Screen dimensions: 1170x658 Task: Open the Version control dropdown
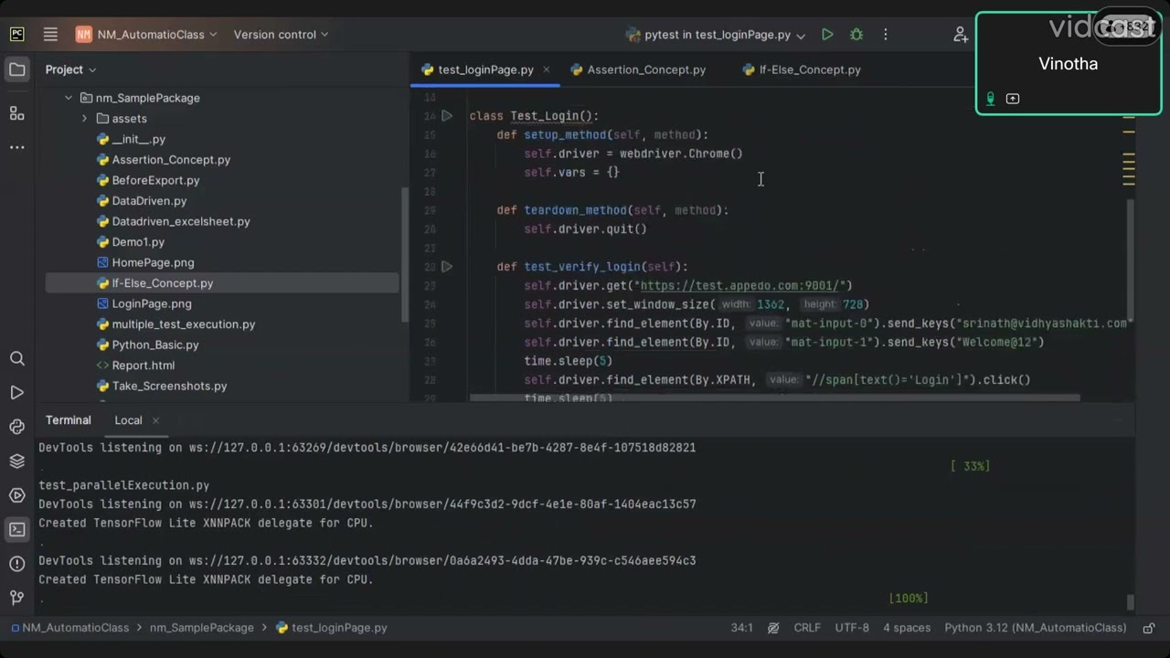(281, 35)
